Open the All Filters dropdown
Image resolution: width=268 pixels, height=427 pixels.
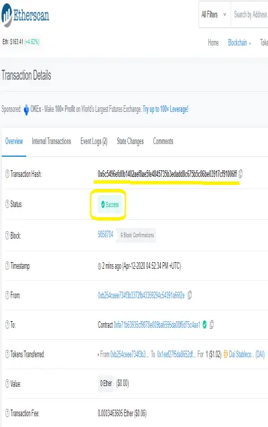tap(214, 15)
